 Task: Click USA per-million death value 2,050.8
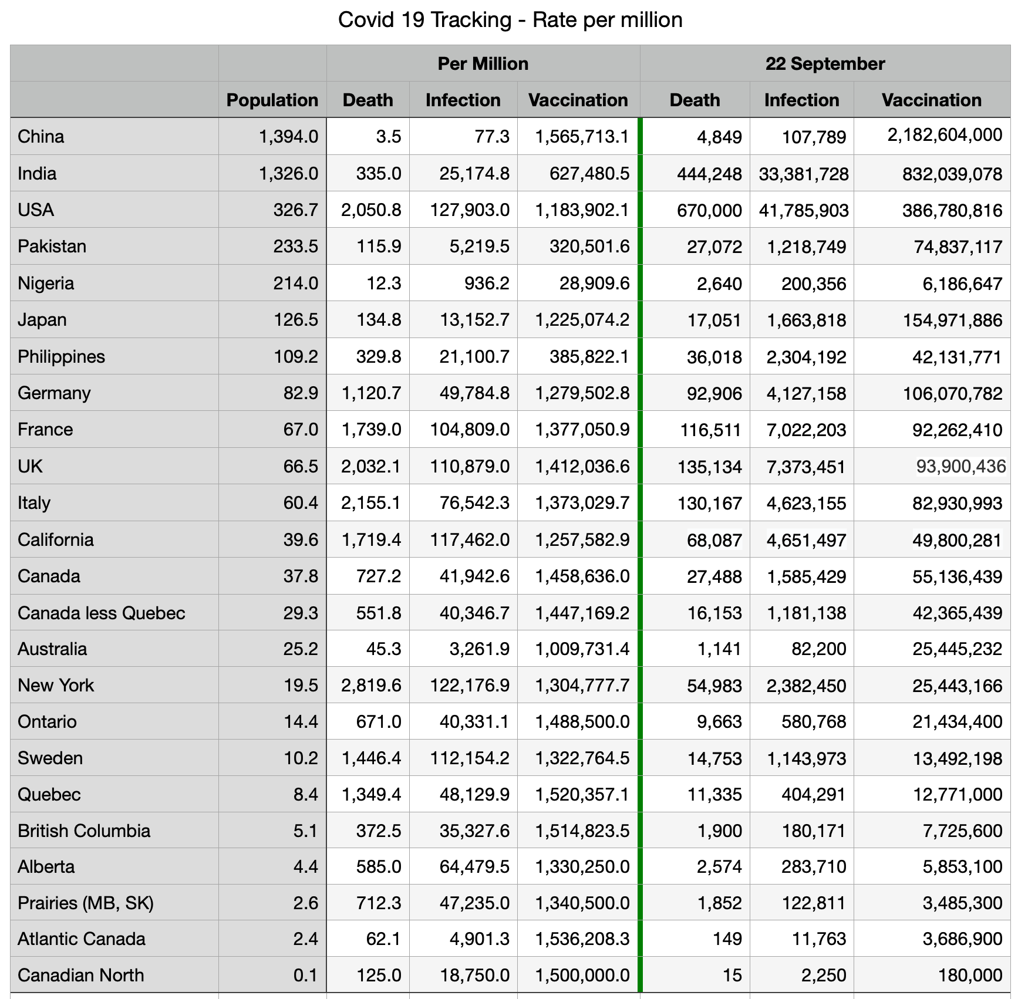[x=371, y=210]
